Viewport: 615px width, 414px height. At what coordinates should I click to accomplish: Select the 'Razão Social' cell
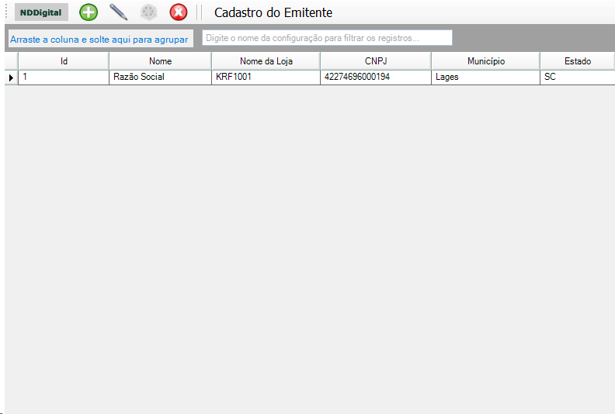pyautogui.click(x=160, y=78)
